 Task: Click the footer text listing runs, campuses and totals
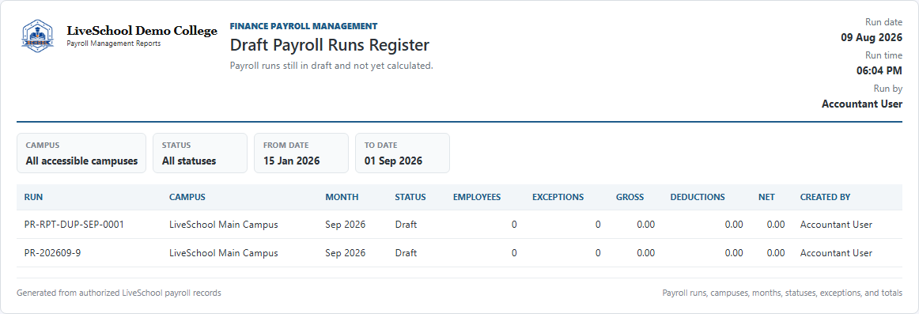tap(782, 293)
